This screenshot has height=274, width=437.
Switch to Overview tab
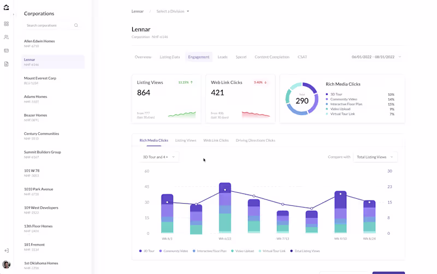(x=143, y=57)
